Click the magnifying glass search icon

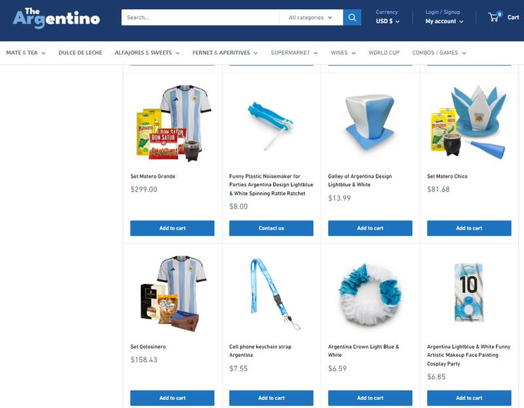[x=352, y=18]
